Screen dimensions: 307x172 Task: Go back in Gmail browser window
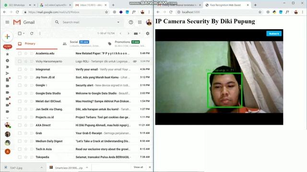point(4,12)
